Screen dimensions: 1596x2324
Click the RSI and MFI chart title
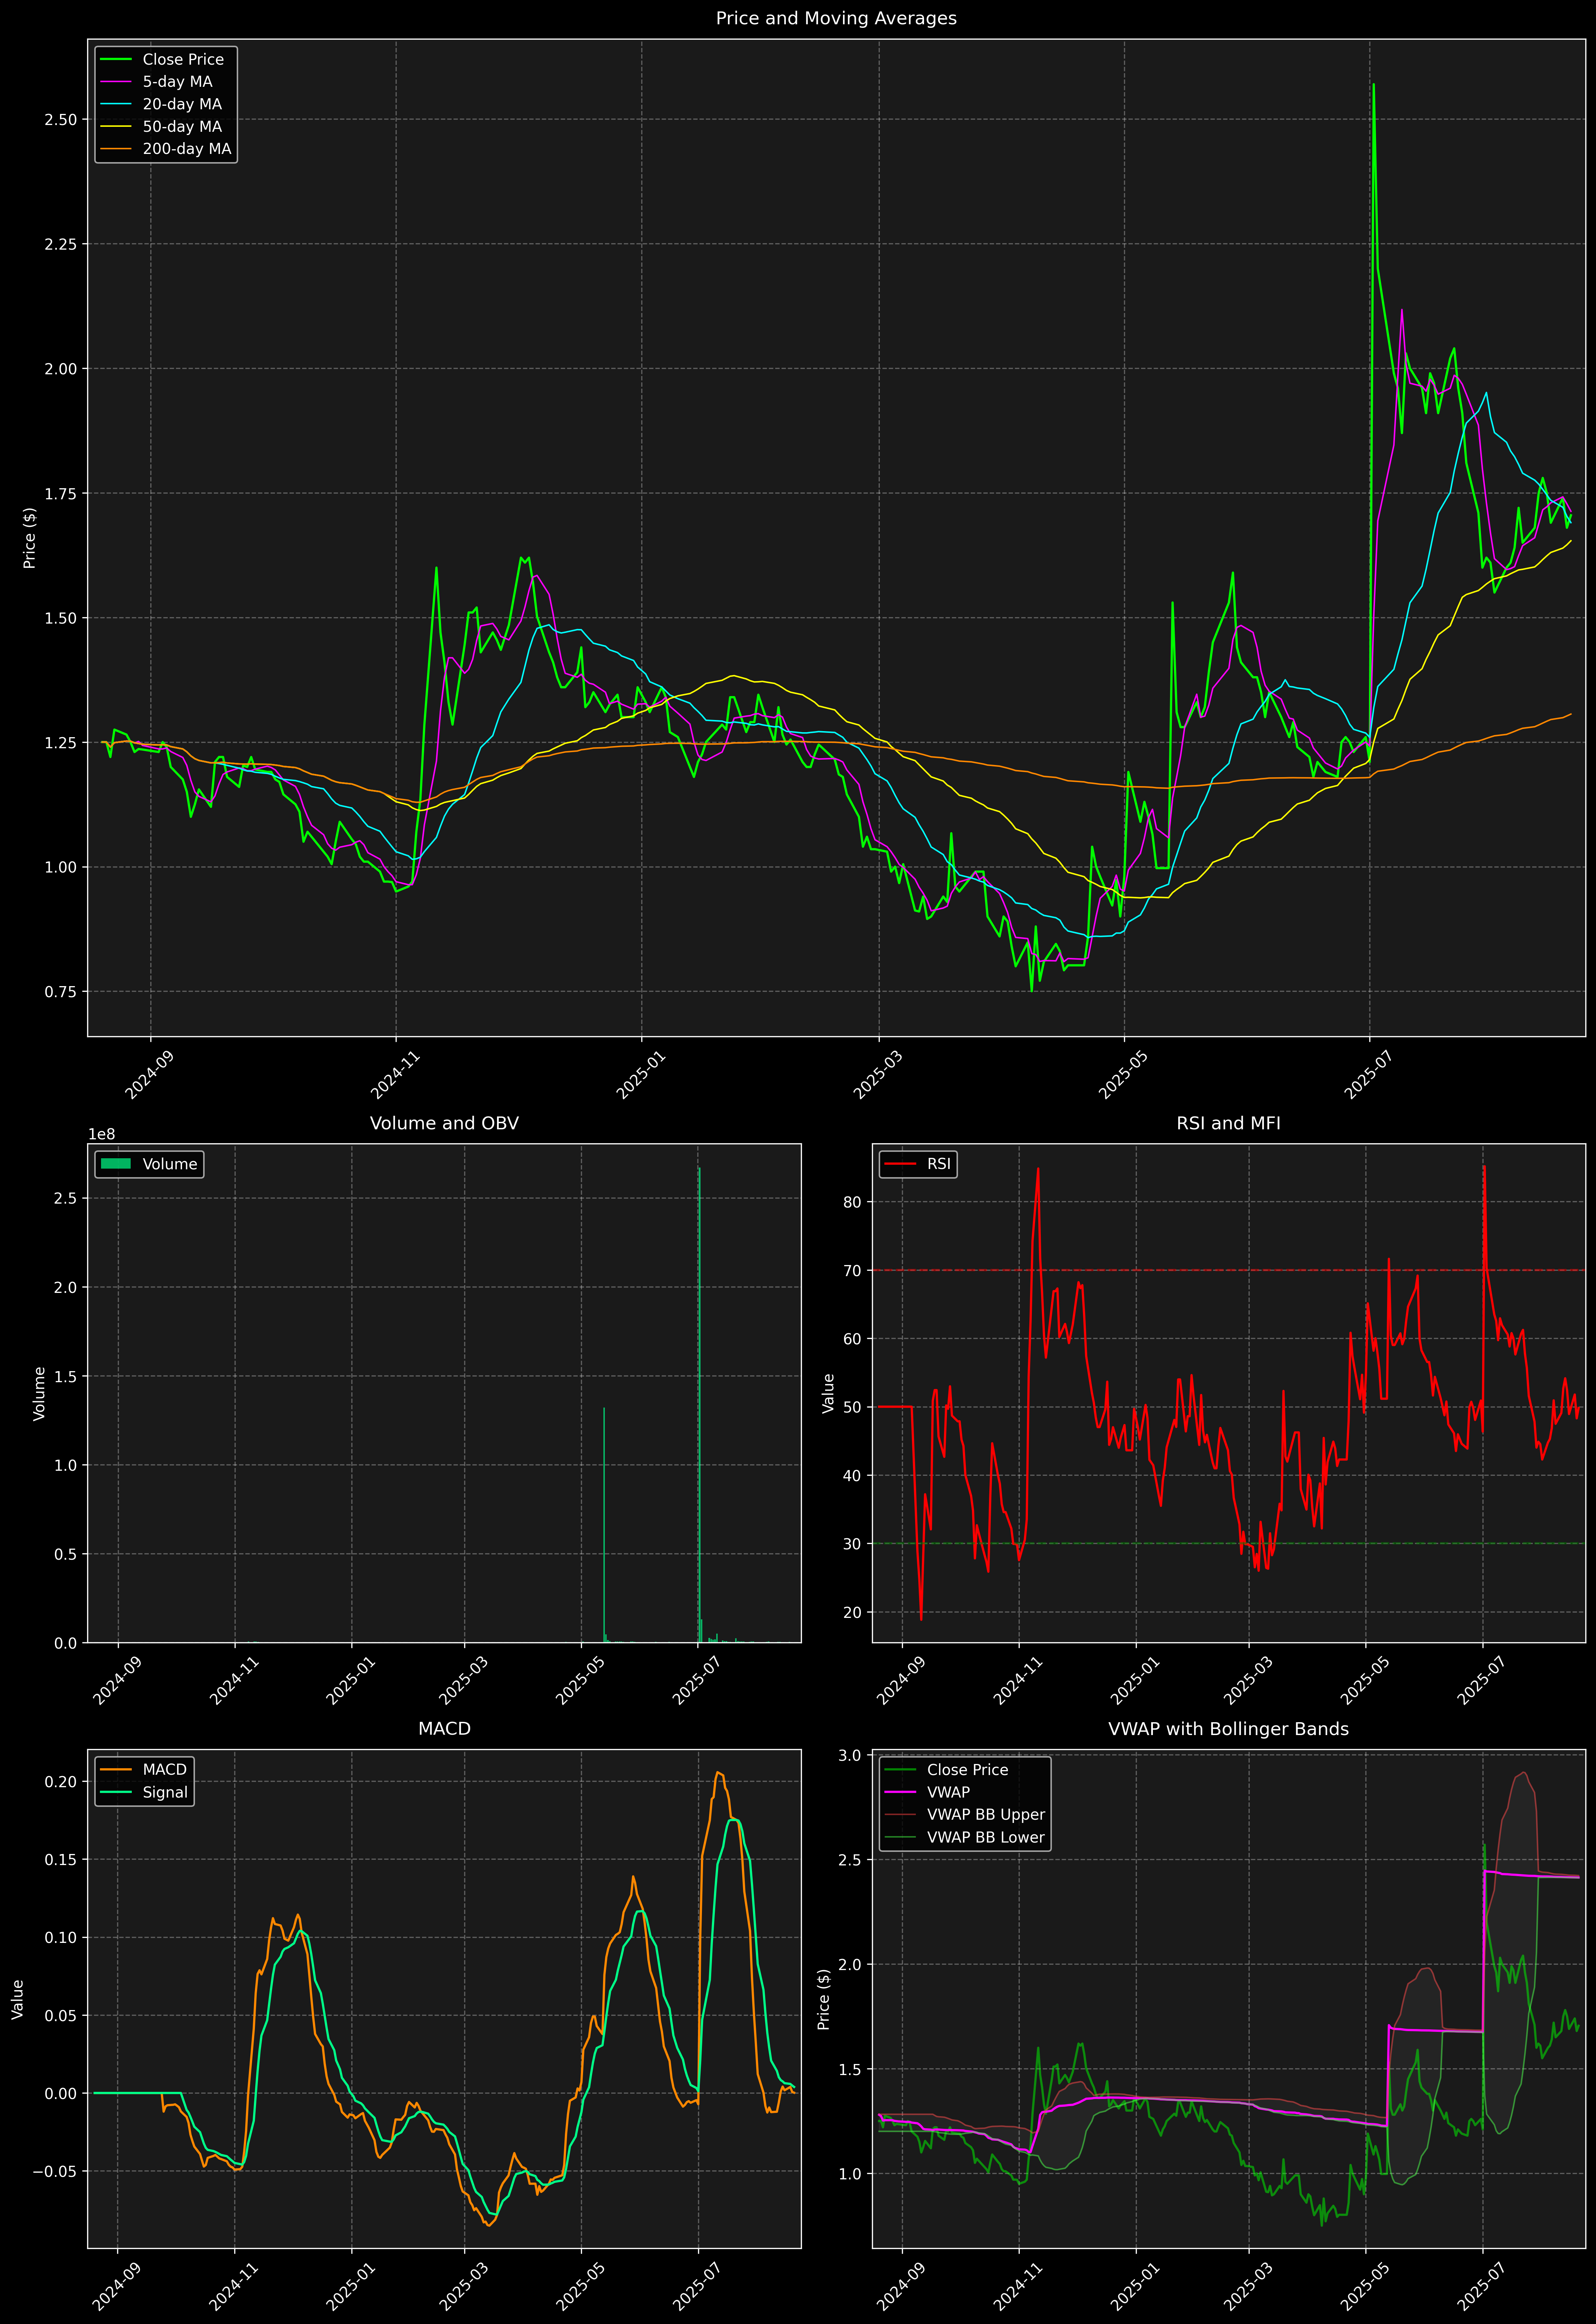click(x=1228, y=1123)
